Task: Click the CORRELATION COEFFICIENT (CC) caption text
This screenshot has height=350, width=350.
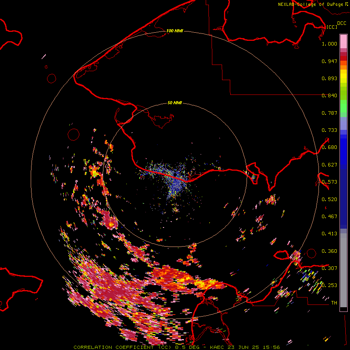Action: pos(122,347)
